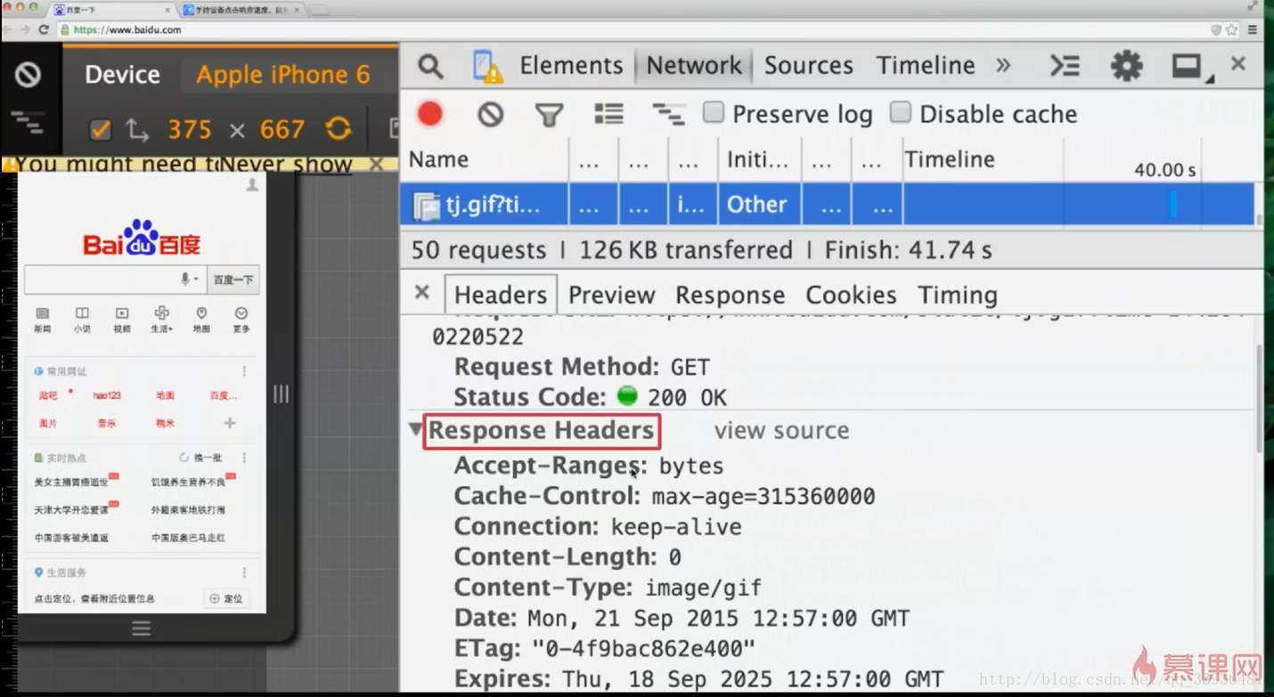Viewport: 1274px width, 697px height.
Task: Click the DevTools search magnifier icon
Action: [x=430, y=66]
